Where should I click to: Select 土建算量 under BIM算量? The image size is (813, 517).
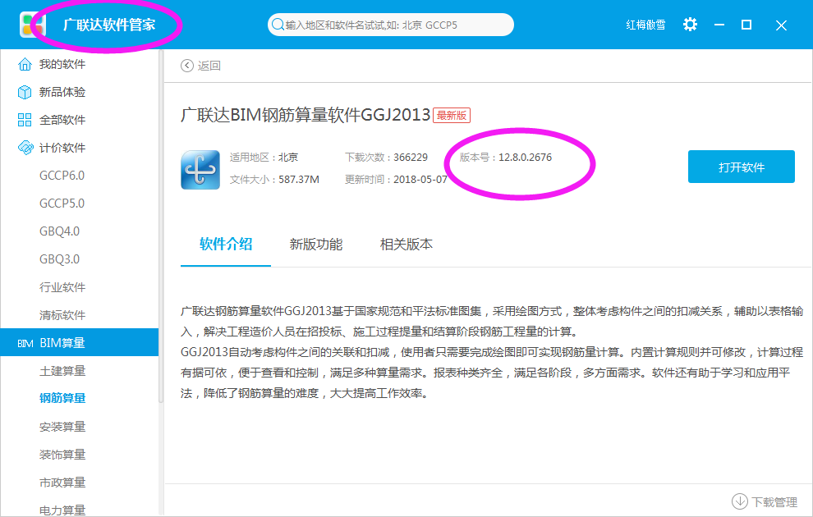point(62,371)
